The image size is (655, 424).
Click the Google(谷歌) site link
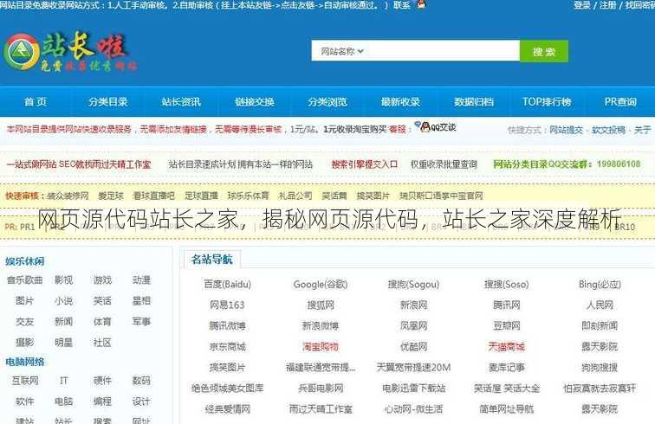coord(321,285)
